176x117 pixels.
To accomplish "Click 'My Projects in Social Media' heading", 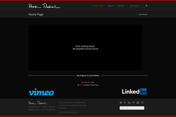I will pyautogui.click(x=88, y=75).
